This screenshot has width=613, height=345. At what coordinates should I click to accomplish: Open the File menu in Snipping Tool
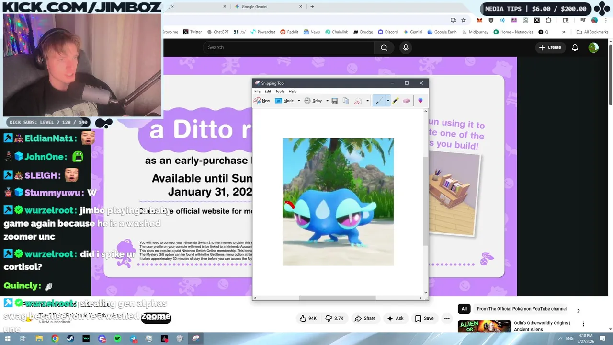257,91
